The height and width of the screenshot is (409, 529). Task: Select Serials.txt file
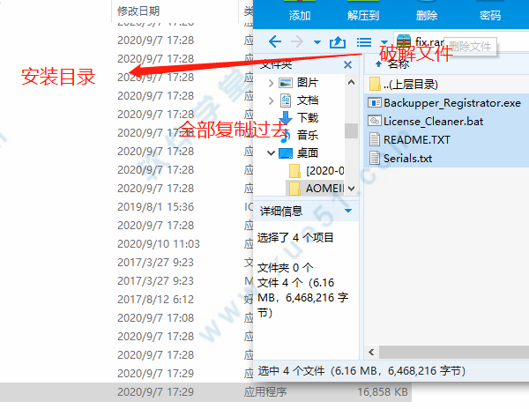click(x=447, y=158)
